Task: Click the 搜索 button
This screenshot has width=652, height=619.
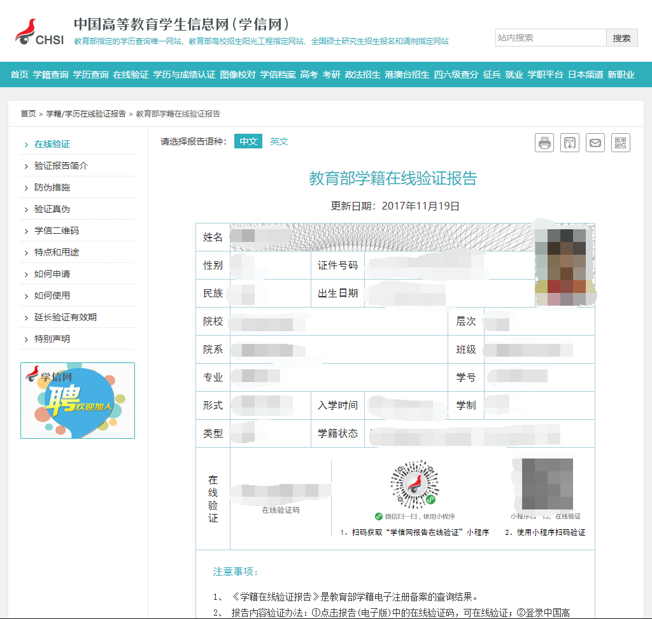Action: (621, 38)
